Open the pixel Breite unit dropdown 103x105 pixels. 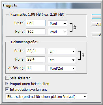57,23
